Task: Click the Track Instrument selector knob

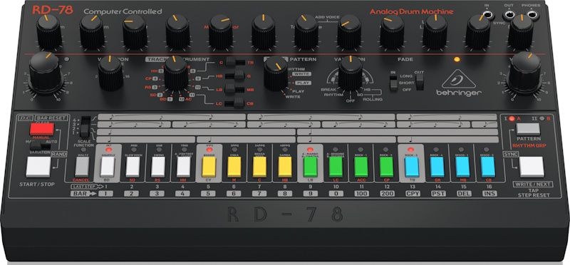Action: pos(176,73)
